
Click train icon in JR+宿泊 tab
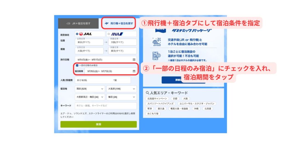point(68,23)
